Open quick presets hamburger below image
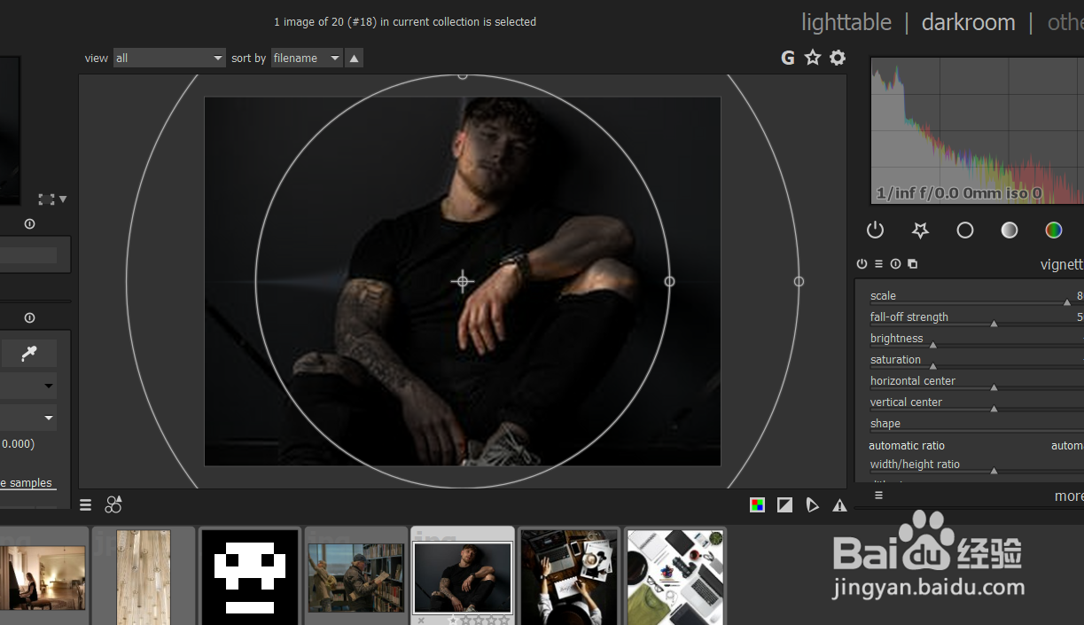1084x625 pixels. tap(85, 505)
